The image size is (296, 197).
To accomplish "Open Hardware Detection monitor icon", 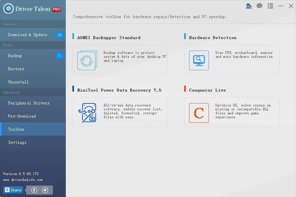I will pyautogui.click(x=199, y=60).
